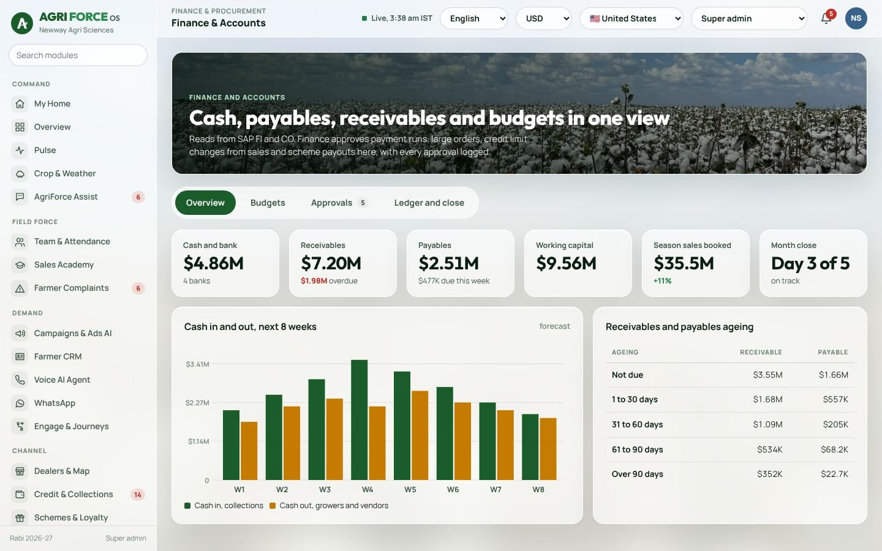Open the Farmer CRM card icon
Viewport: 882px width, 551px height.
[20, 357]
